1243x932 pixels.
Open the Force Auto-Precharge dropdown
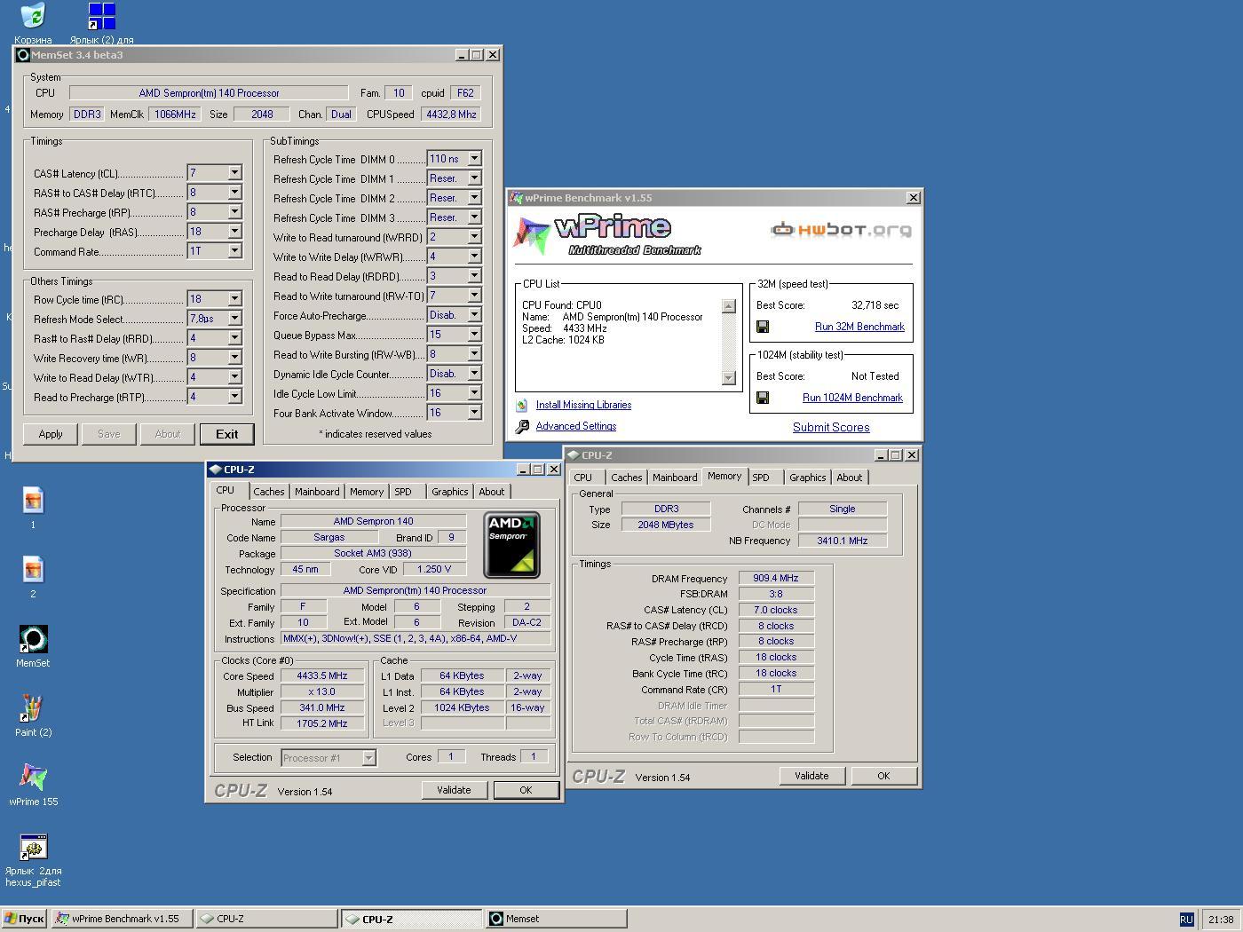pyautogui.click(x=474, y=315)
